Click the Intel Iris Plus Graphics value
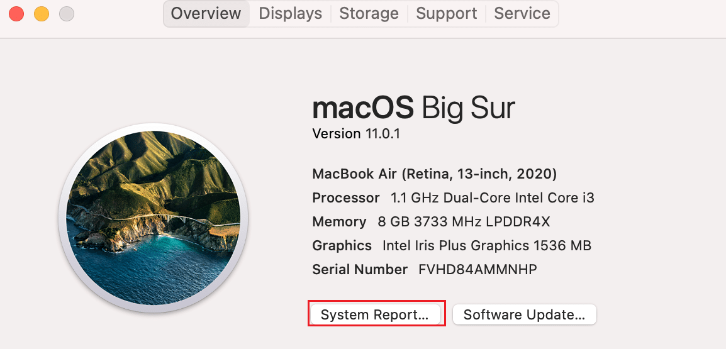Image resolution: width=726 pixels, height=349 pixels. pos(486,246)
